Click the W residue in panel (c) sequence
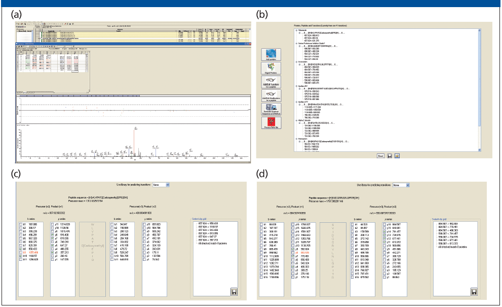This screenshot has width=502, height=307. [x=93, y=225]
